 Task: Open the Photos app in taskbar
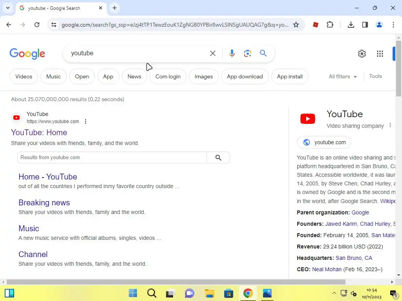tap(267, 293)
